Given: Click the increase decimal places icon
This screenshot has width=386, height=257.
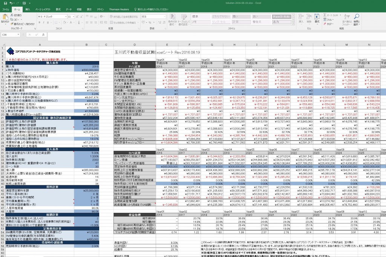Looking at the screenshot, I should [x=159, y=22].
